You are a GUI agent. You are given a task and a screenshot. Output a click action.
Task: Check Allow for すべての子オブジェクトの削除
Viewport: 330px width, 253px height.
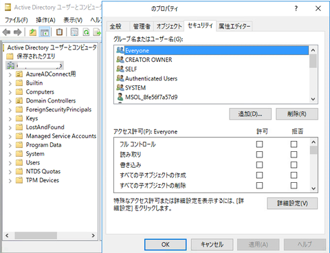tap(259, 185)
